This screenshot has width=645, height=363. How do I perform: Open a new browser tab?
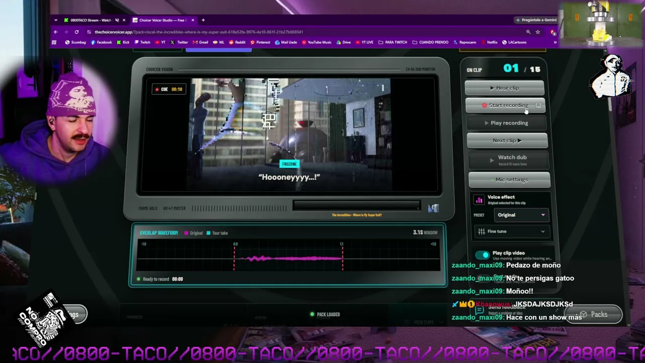203,20
